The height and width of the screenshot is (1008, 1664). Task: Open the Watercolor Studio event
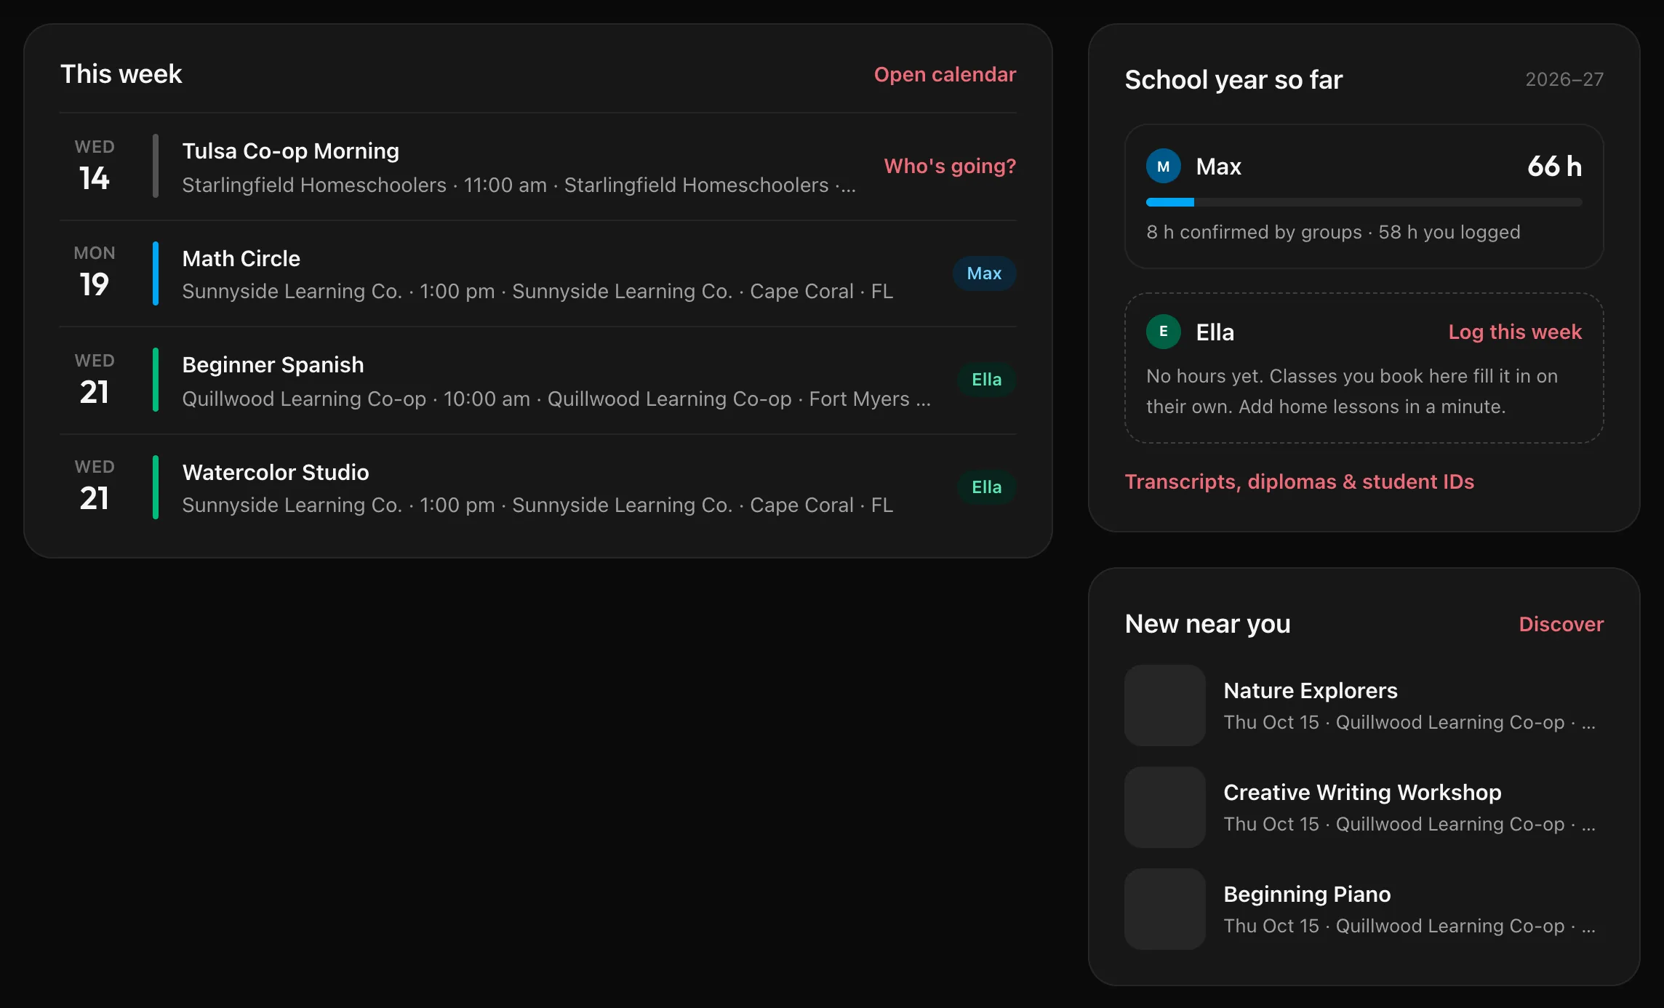pos(538,487)
